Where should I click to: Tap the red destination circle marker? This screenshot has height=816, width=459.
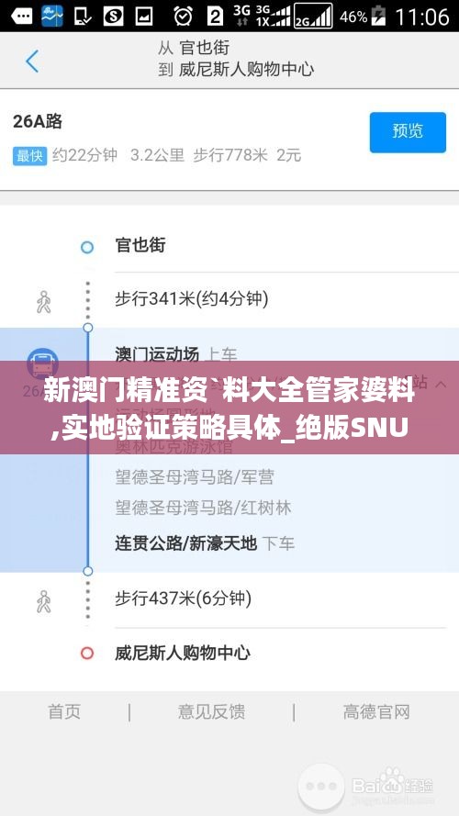(x=87, y=653)
